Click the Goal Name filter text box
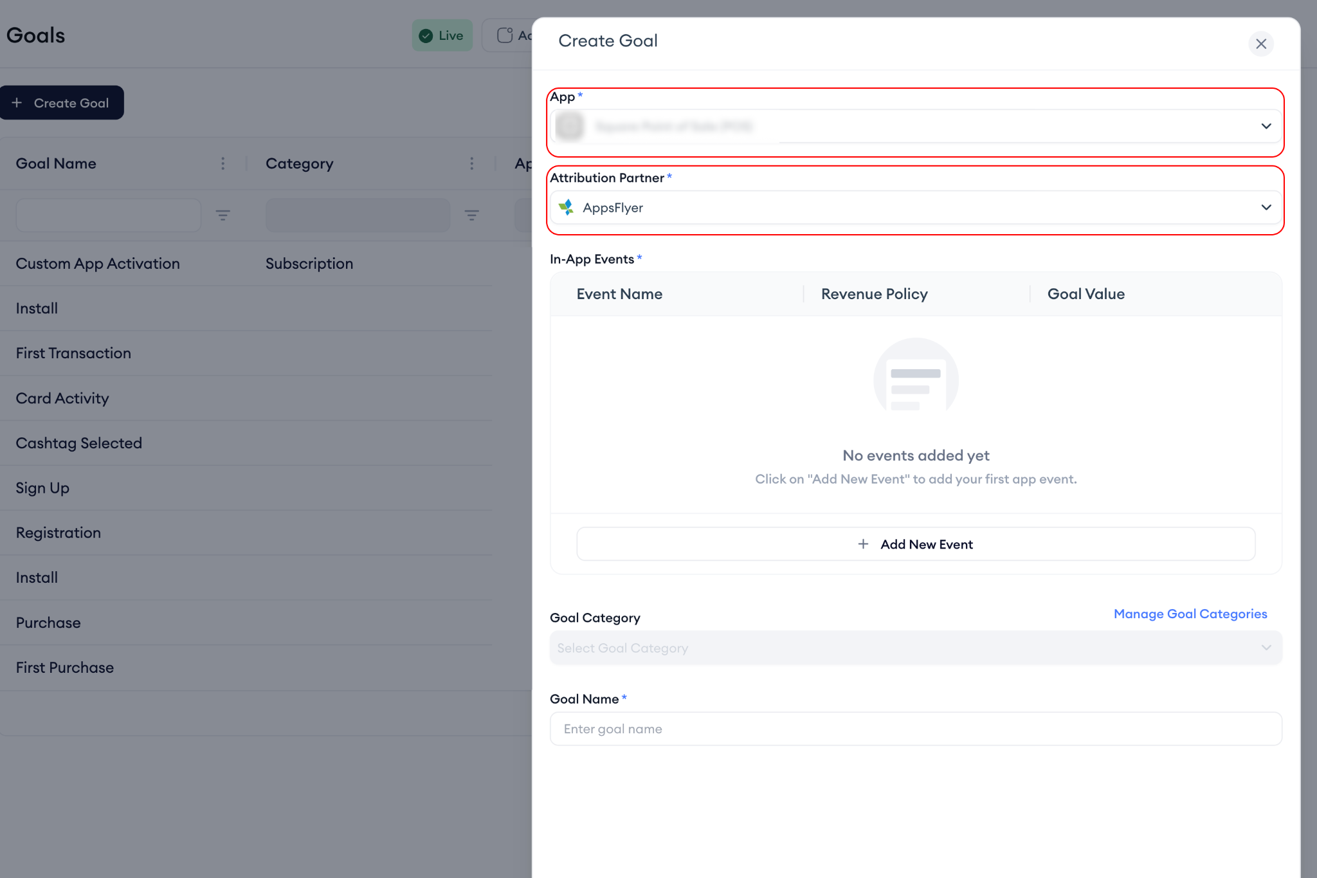 tap(108, 215)
